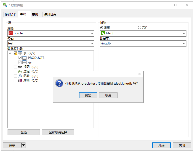Check the 视图 (0/0) checkbox

(x=15, y=67)
